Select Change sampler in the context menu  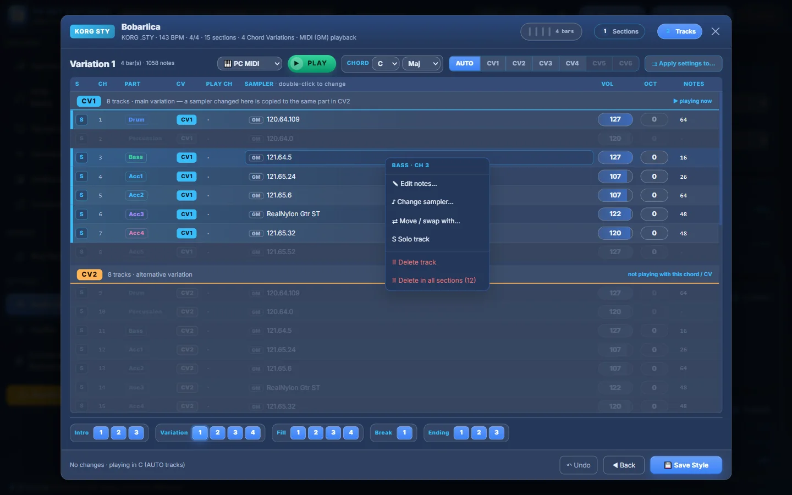click(437, 202)
